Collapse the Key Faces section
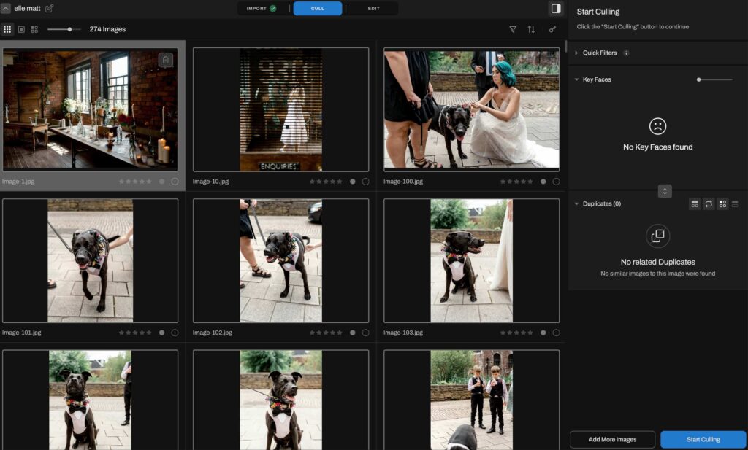 coord(577,79)
